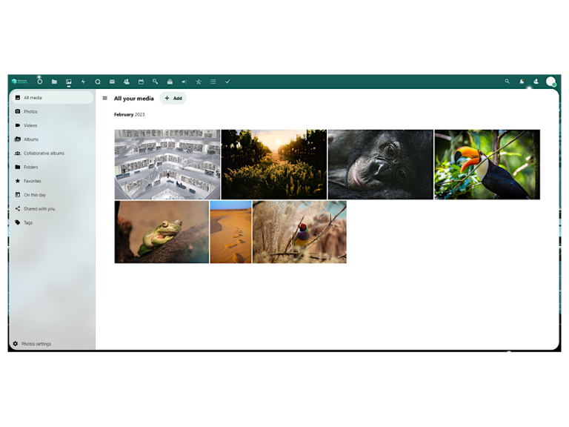The image size is (569, 427).
Task: Open the desert footprints photo
Action: pyautogui.click(x=231, y=232)
